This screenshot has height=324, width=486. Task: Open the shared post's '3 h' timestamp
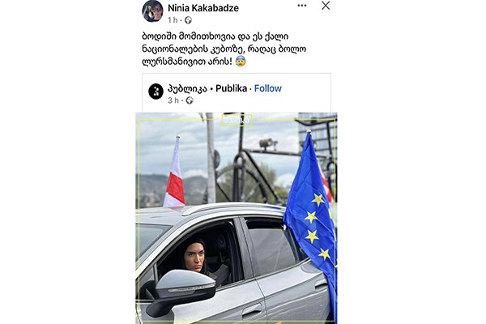click(173, 100)
